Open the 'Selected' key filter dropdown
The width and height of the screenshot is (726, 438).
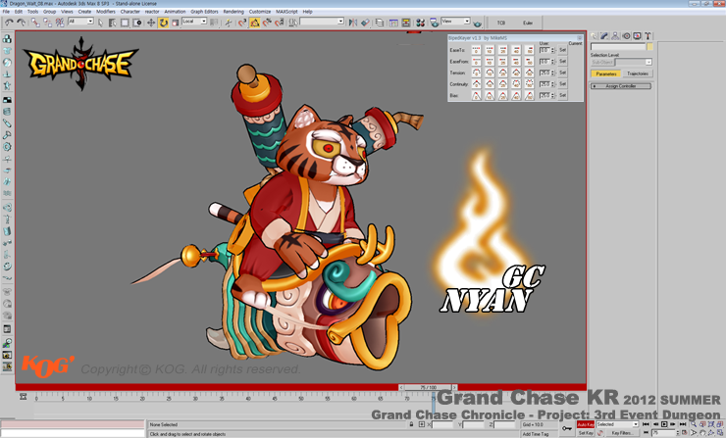pos(617,424)
